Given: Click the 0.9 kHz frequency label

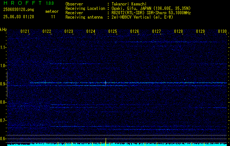Looking at the screenshot, I should pyautogui.click(x=3, y=84).
